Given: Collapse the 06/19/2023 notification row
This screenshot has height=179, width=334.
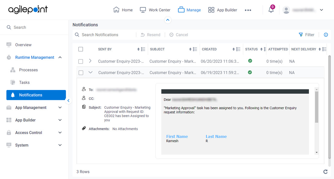Looking at the screenshot, I should coord(91,72).
